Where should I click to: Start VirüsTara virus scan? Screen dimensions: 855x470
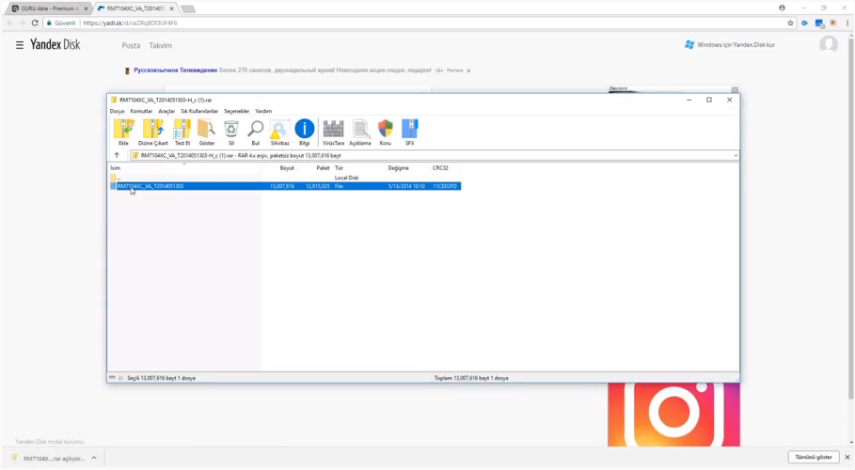(x=333, y=133)
